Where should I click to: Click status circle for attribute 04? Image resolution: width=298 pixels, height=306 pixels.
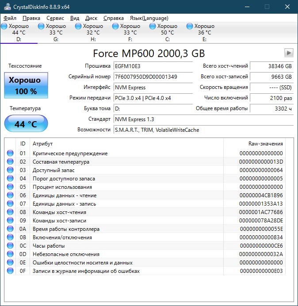pyautogui.click(x=10, y=178)
